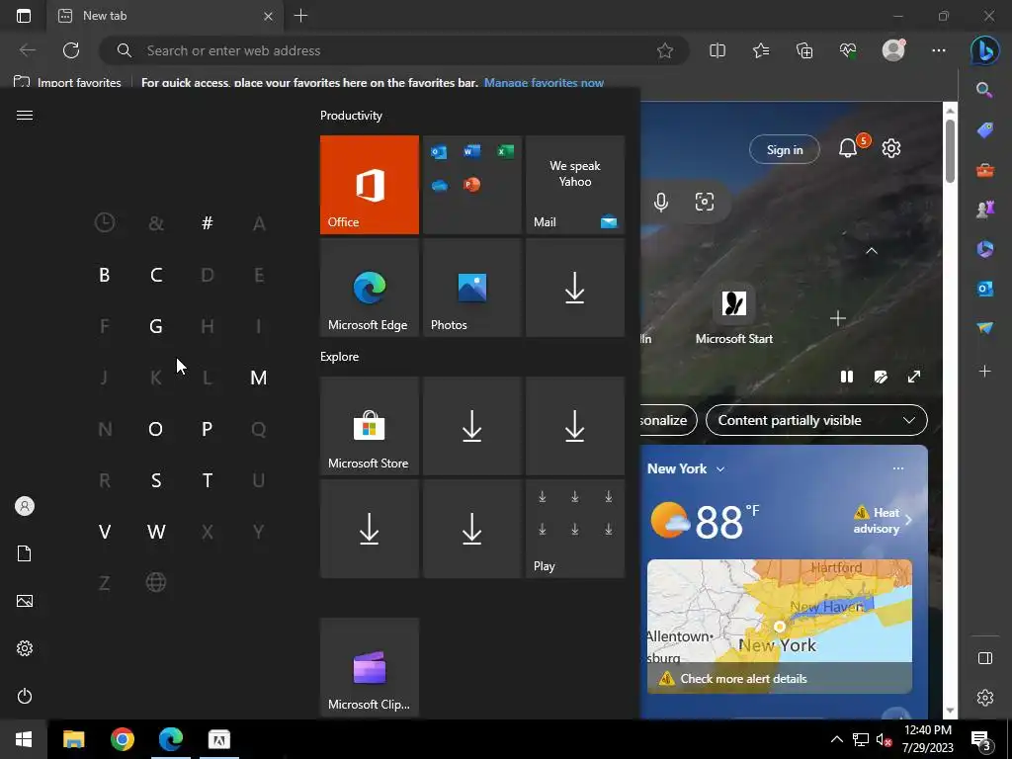Open Pictures from Start sidebar
The image size is (1012, 759).
(25, 601)
